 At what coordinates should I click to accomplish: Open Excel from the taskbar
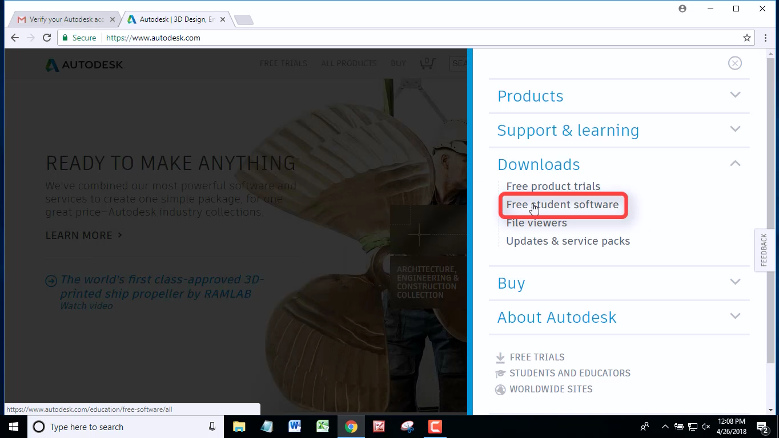pos(323,427)
